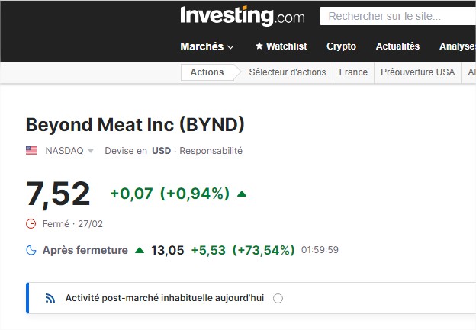Click the red clock closed-market icon
The height and width of the screenshot is (330, 476).
click(31, 224)
